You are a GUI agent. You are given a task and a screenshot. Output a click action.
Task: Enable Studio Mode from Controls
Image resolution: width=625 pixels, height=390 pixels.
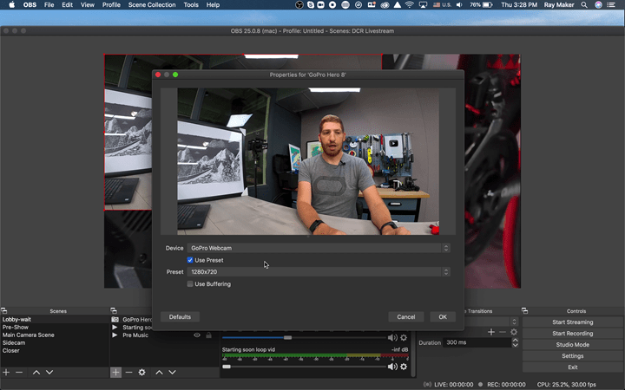click(572, 345)
